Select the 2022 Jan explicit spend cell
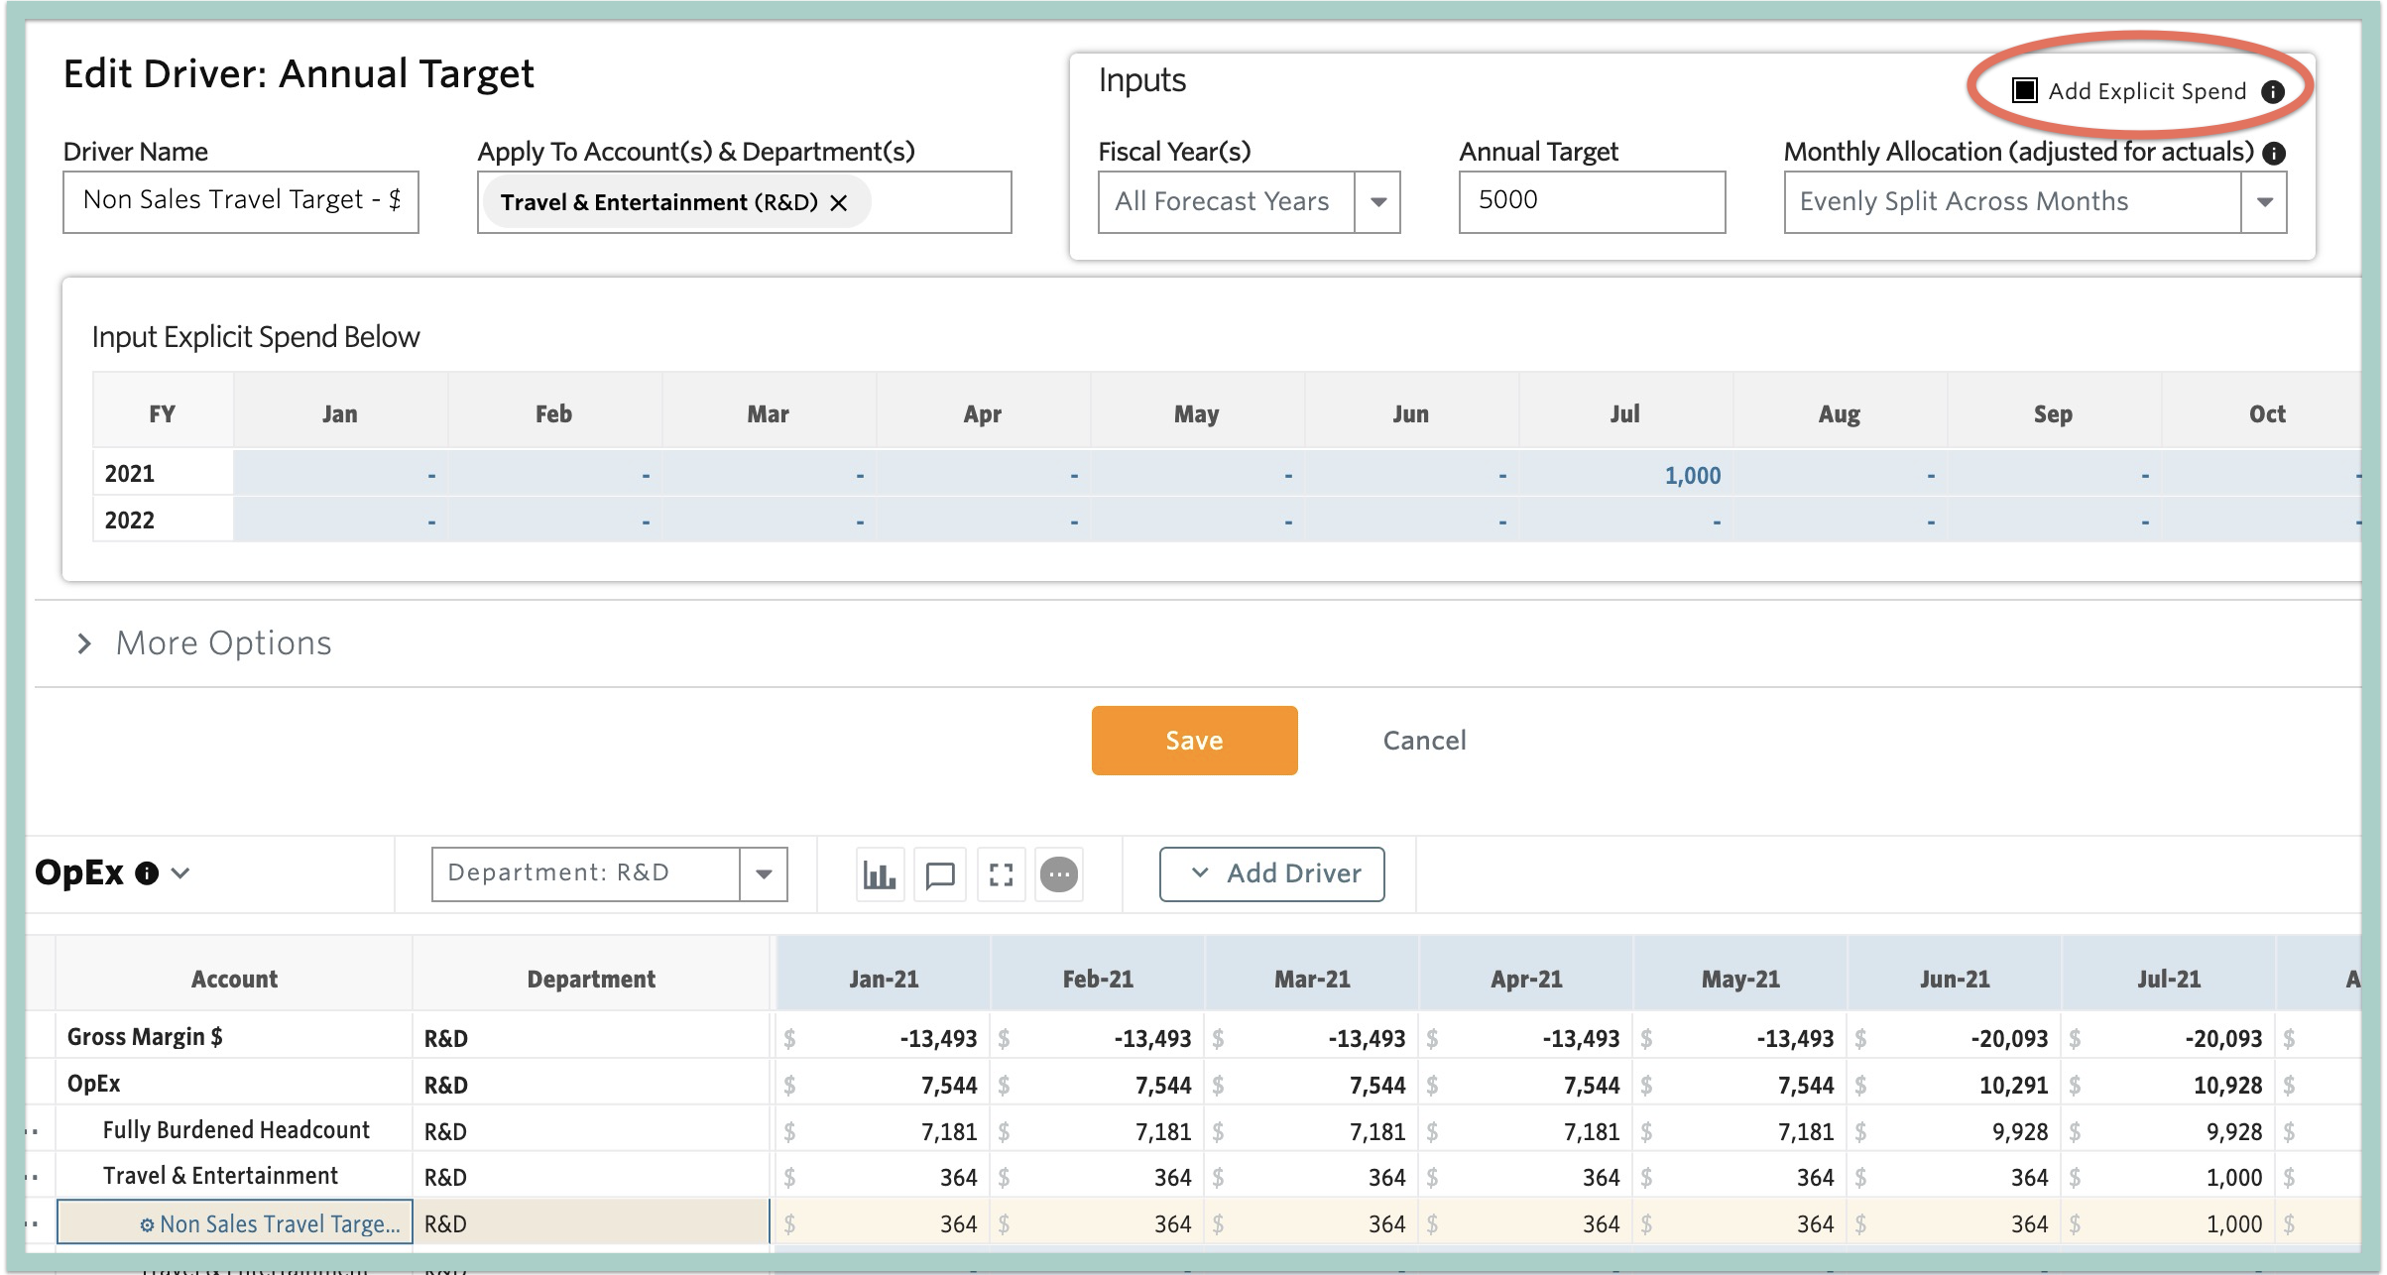2387x1275 pixels. click(x=340, y=521)
